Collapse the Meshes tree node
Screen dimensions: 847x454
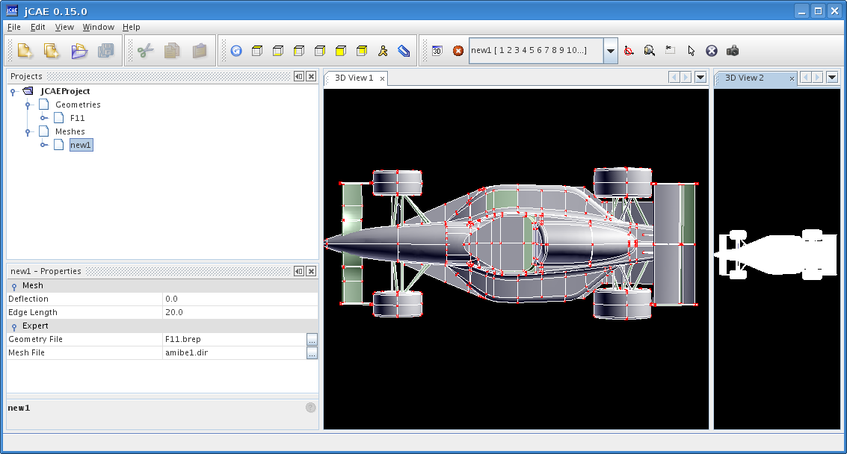click(x=28, y=131)
